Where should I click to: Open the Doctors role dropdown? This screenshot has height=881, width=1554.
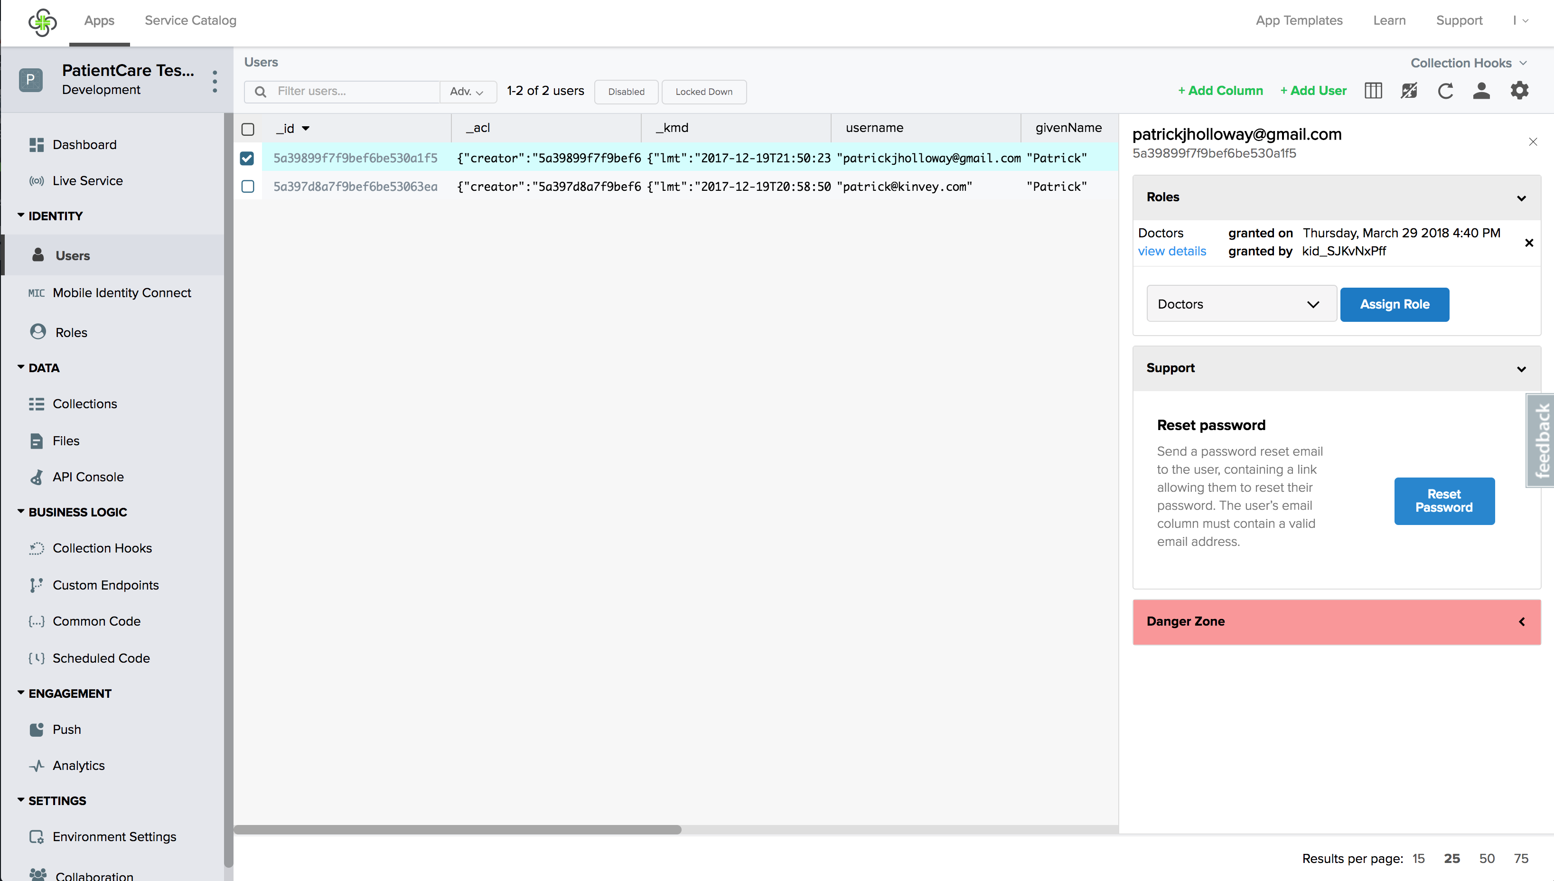click(1241, 304)
